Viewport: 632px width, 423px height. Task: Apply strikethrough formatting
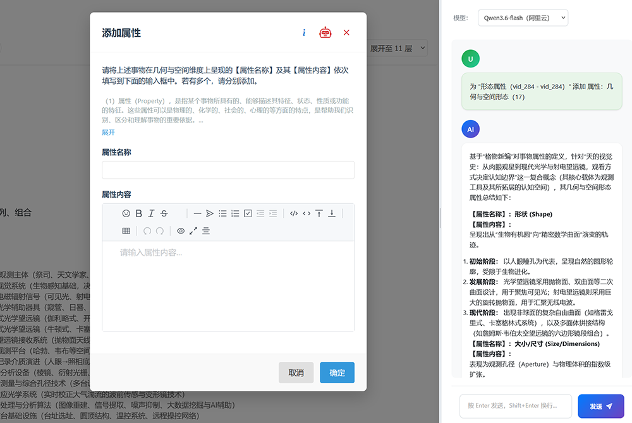click(x=164, y=213)
